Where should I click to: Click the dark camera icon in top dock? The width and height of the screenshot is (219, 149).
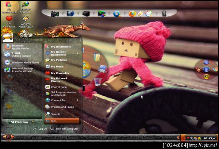pos(55,14)
